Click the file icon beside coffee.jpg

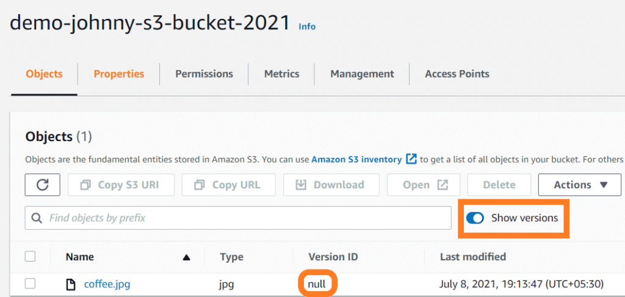[x=71, y=284]
